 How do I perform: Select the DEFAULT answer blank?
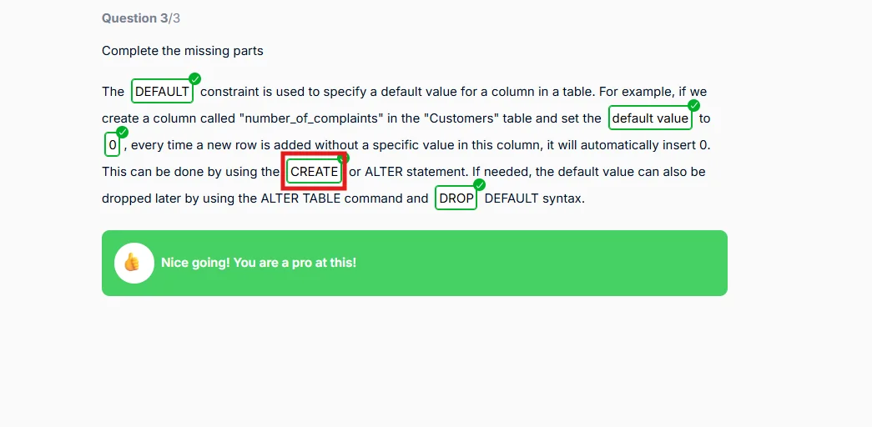point(162,92)
